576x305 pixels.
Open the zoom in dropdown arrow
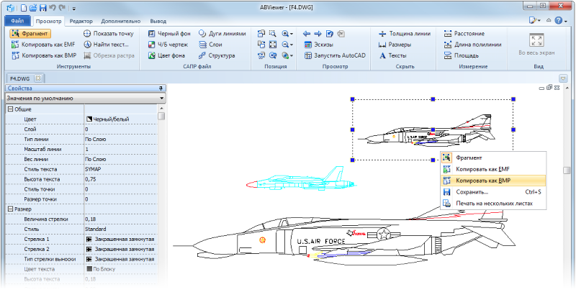click(292, 34)
